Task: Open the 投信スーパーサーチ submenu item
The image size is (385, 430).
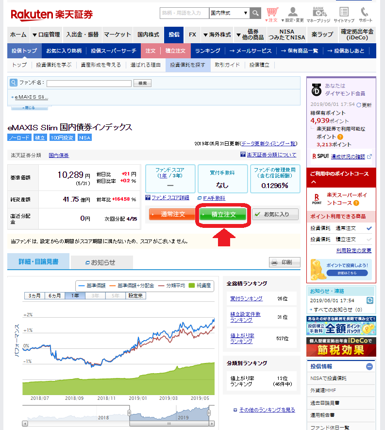Action: pyautogui.click(x=114, y=51)
